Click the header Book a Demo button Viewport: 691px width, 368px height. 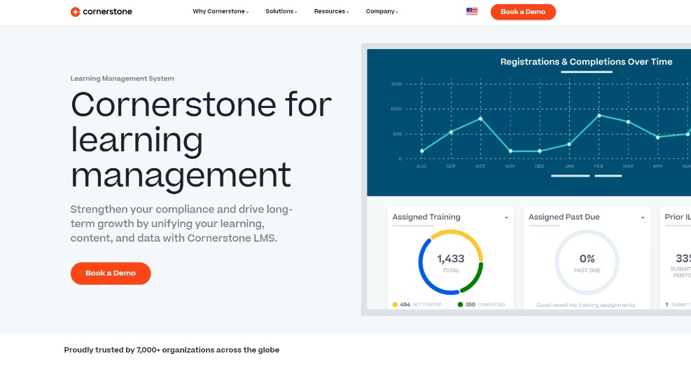(523, 12)
